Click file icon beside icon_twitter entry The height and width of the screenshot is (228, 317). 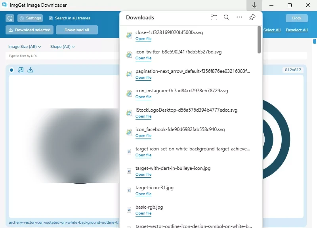point(129,55)
